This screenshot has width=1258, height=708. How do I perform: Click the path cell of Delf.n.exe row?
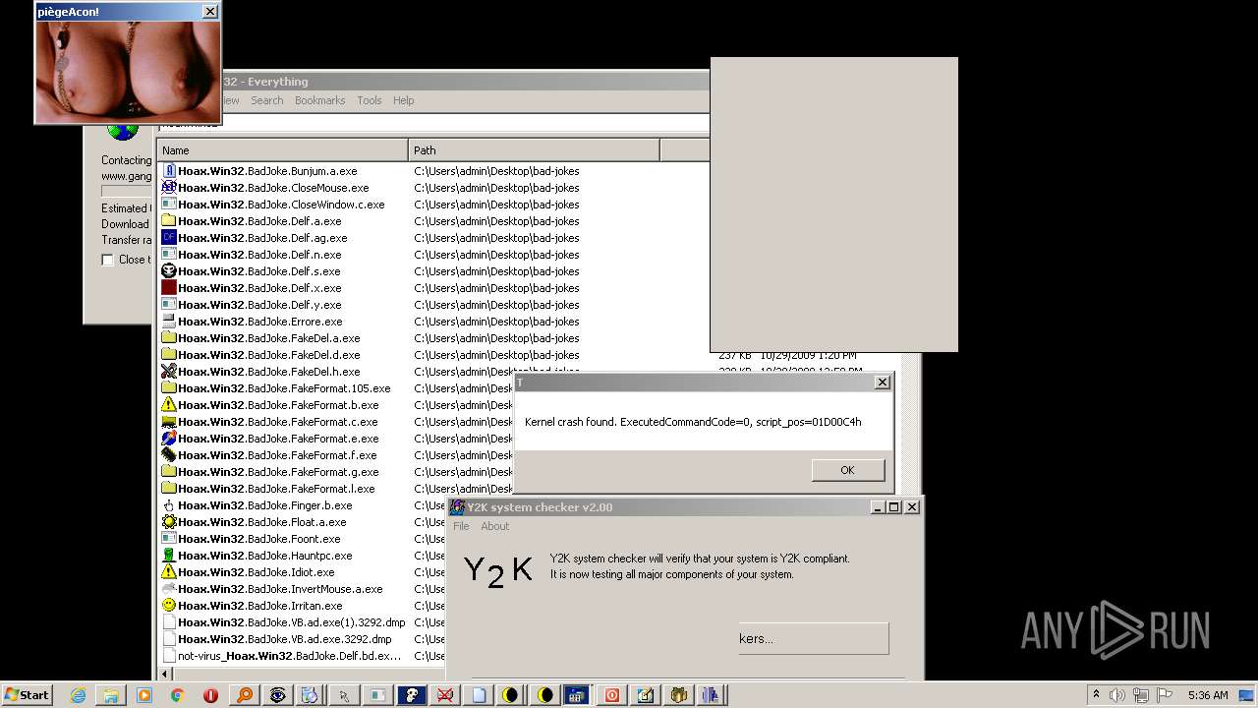[496, 255]
